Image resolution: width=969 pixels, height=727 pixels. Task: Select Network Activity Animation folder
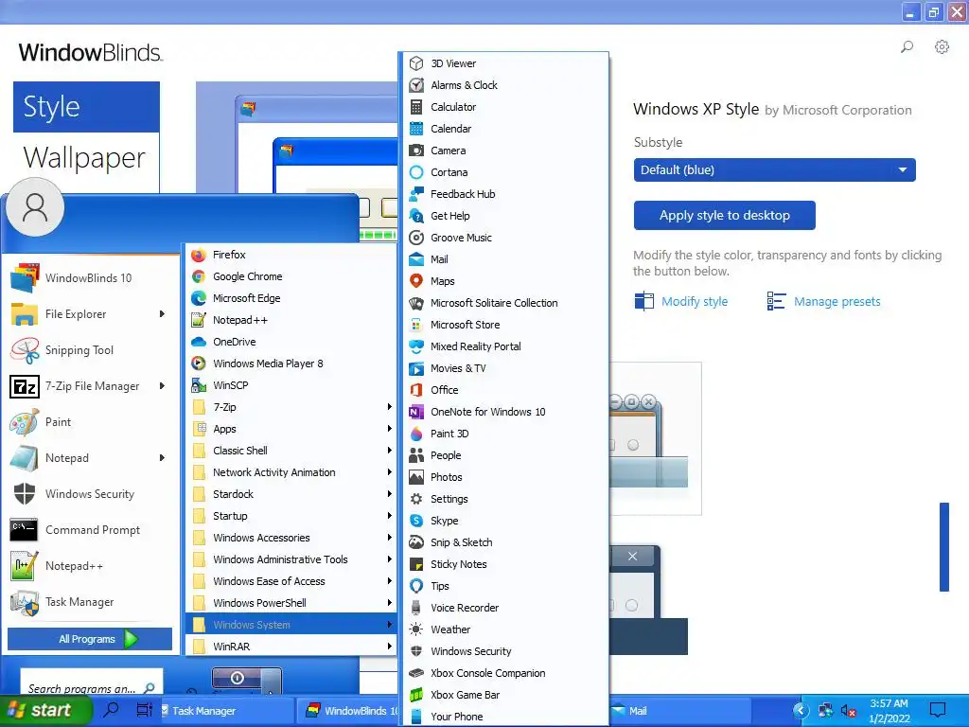click(291, 472)
